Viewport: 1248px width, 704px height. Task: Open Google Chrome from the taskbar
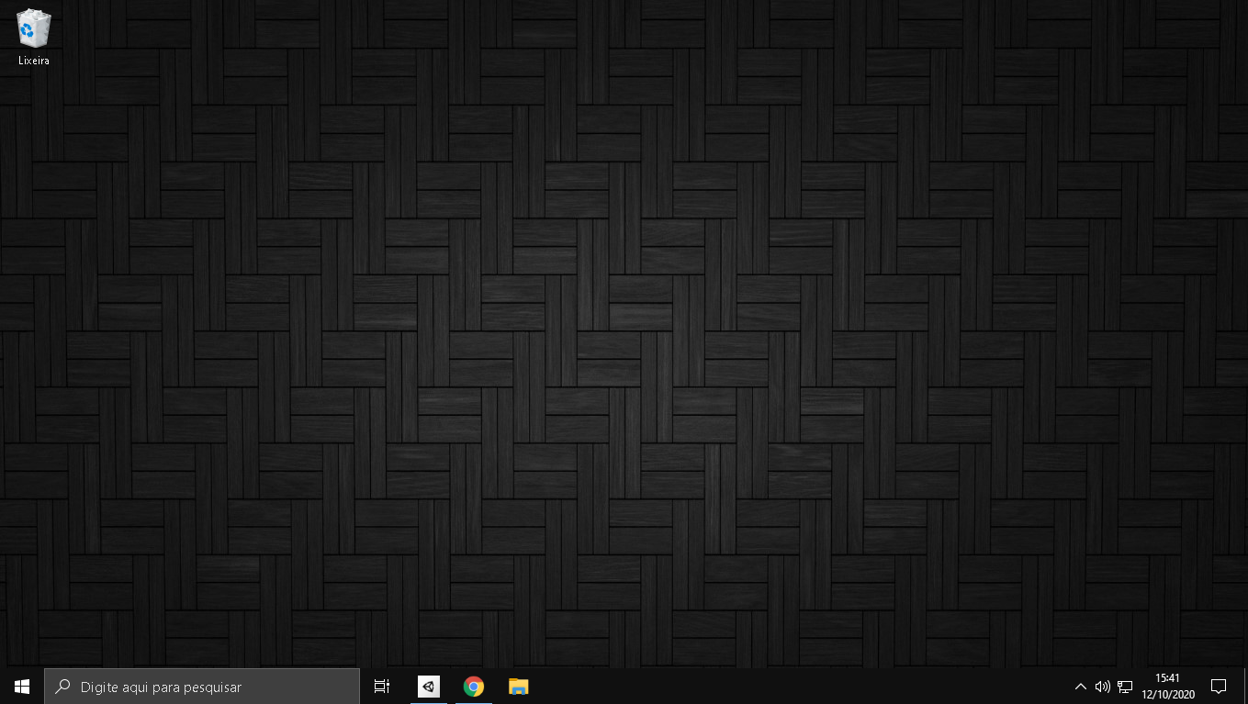474,687
